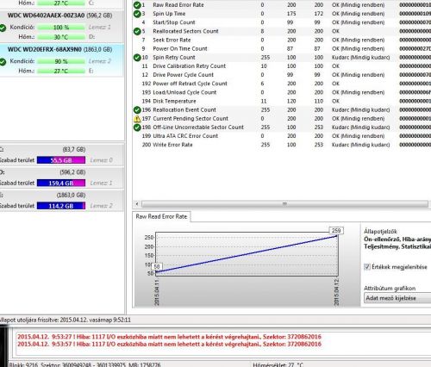Select the Seek Error Rate attribute row
The height and width of the screenshot is (367, 431).
click(282, 40)
